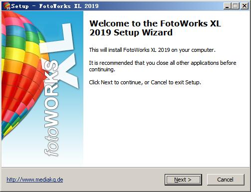Click the Next > button
Viewport: 251px width, 192px height.
pos(183,180)
